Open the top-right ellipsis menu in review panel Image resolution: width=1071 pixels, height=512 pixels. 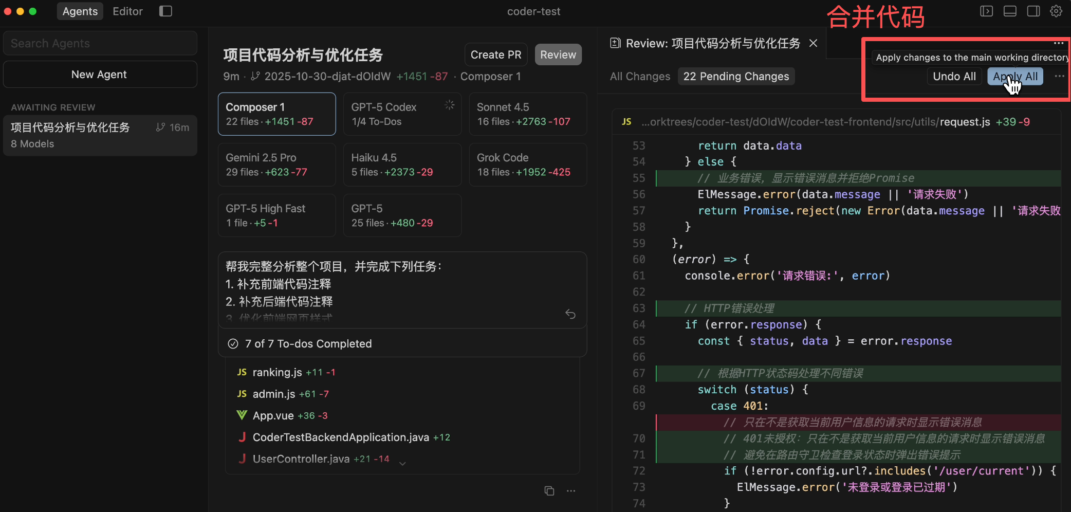pyautogui.click(x=1058, y=43)
